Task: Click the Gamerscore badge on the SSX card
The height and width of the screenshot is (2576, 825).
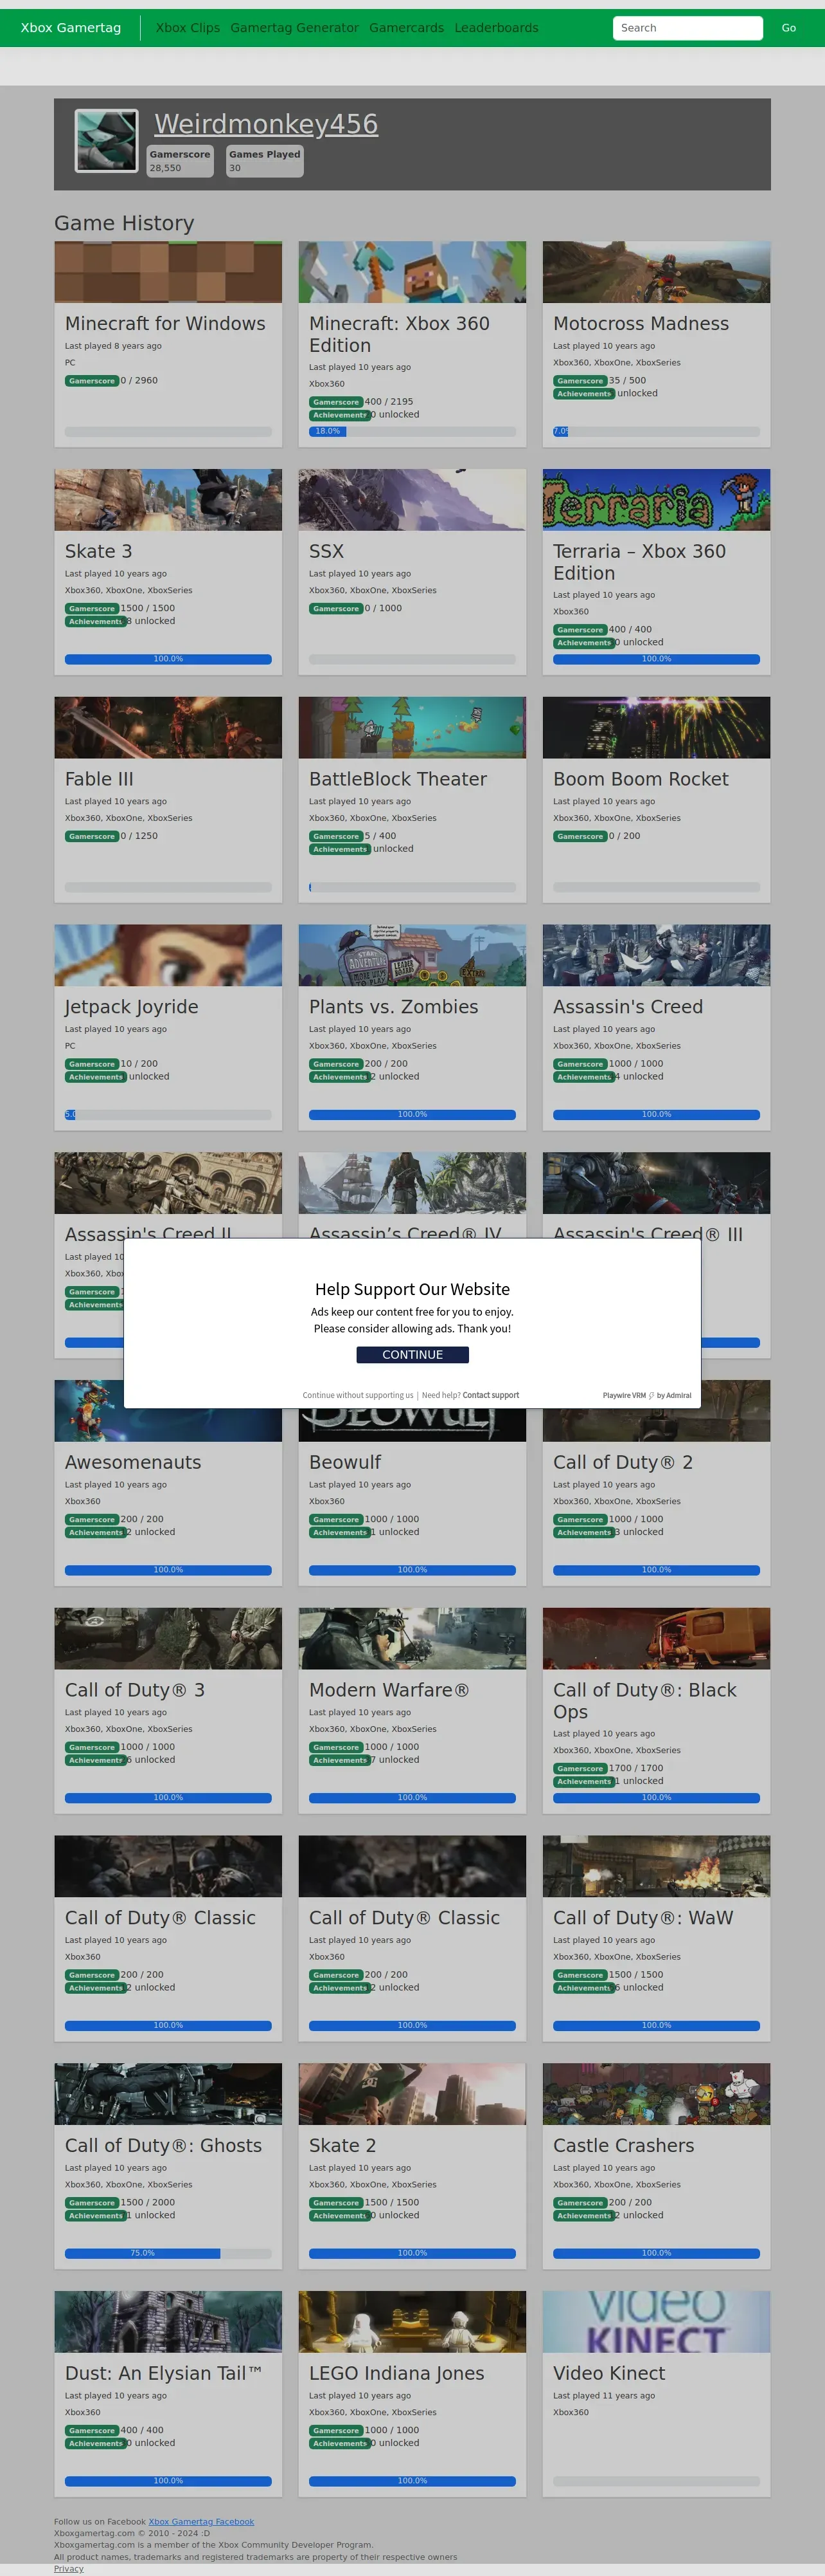Action: (335, 609)
